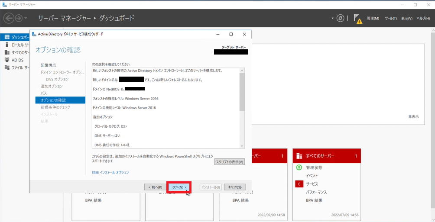Click ドメインの機能レベル line

click(x=124, y=107)
